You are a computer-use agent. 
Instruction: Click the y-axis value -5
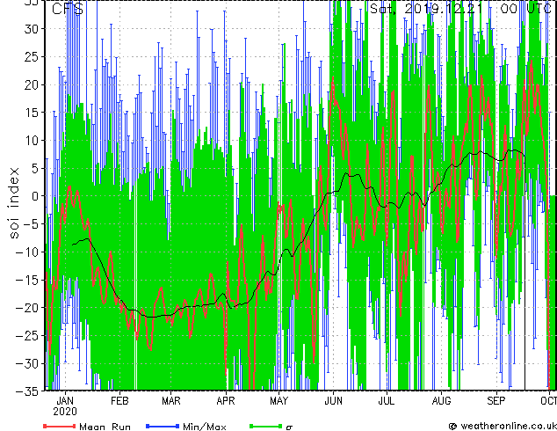[x=32, y=224]
